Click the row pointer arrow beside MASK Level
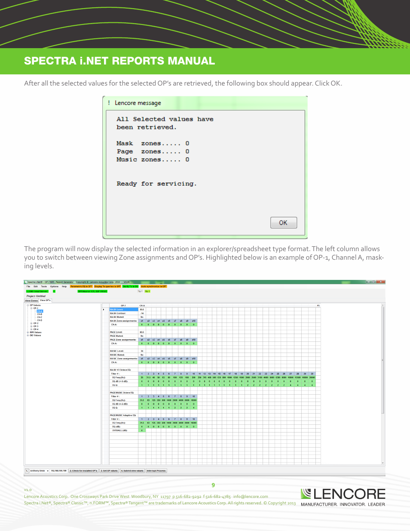 104,310
